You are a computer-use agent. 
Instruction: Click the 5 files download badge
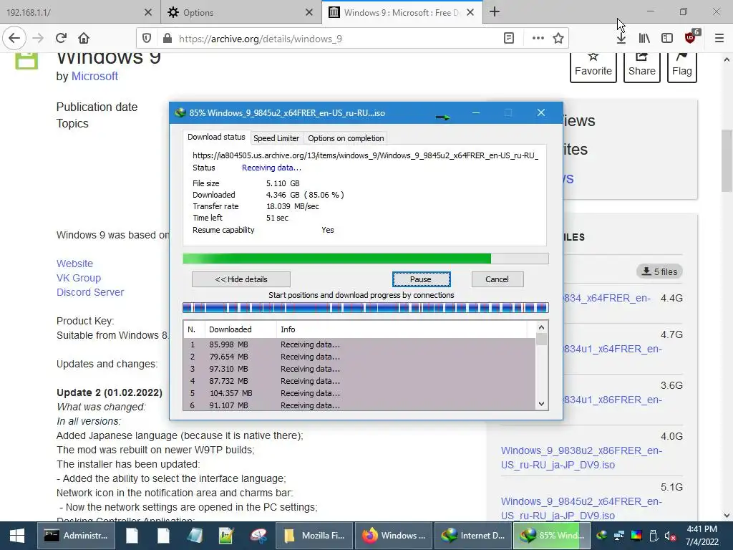(659, 271)
